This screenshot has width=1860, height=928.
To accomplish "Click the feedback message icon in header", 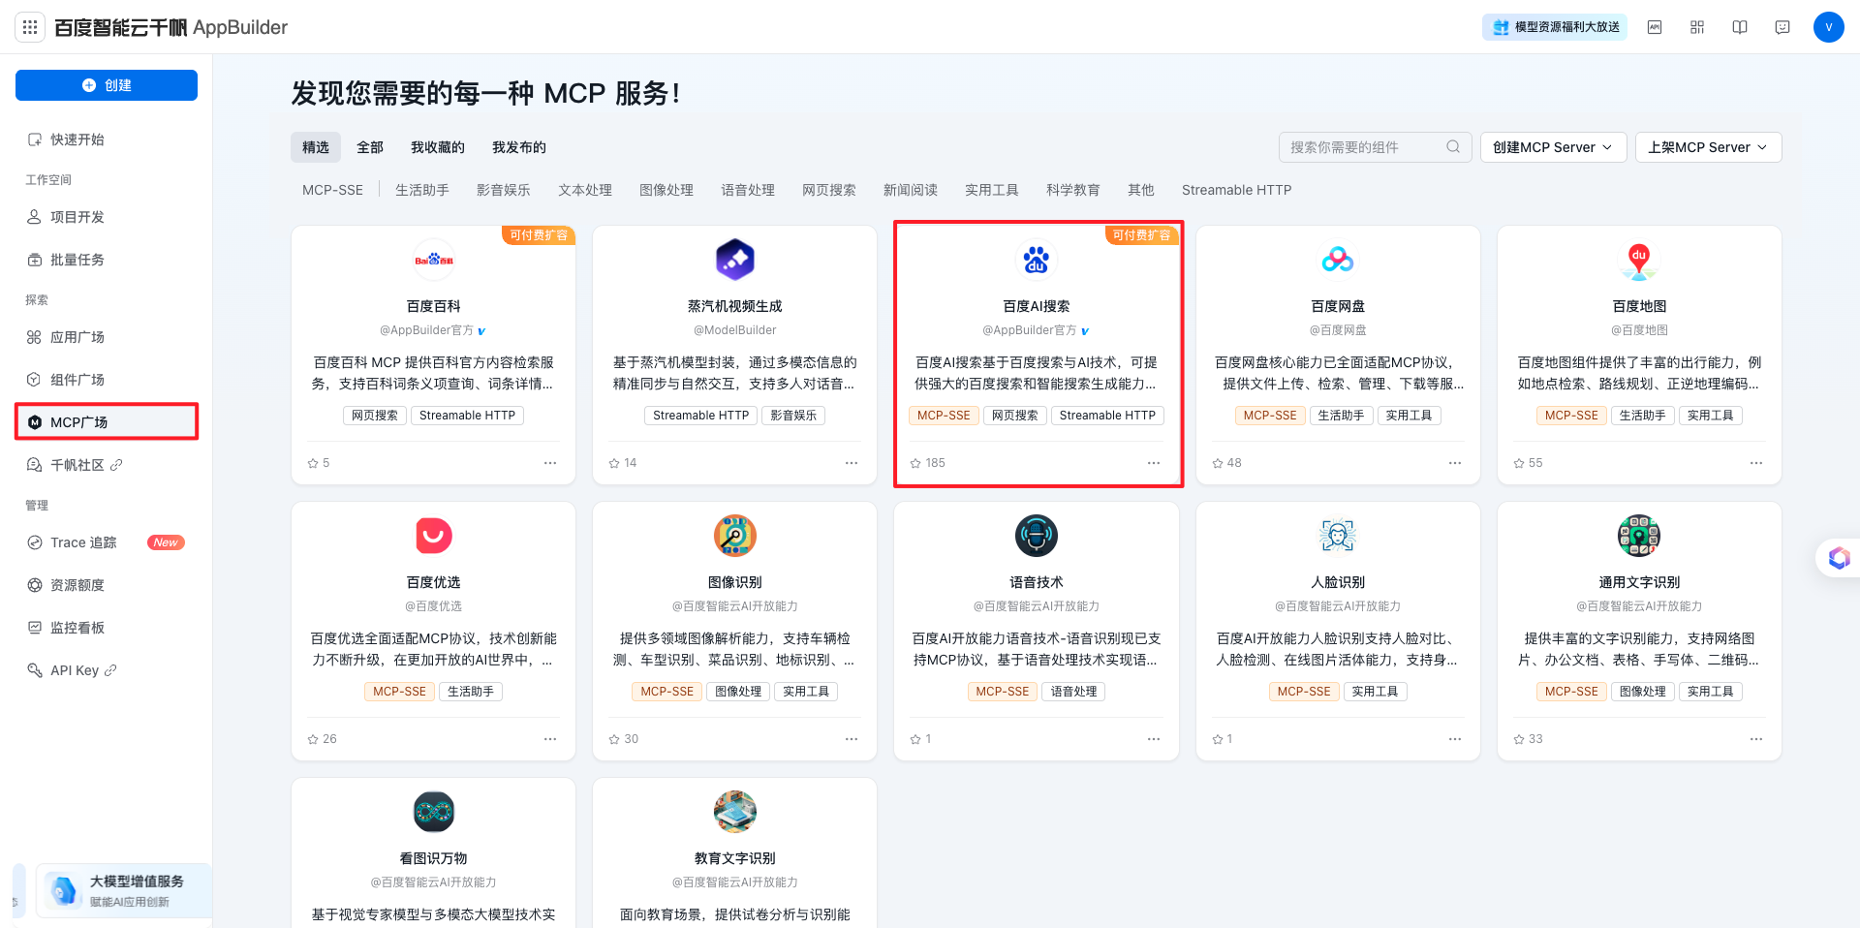I will point(1782,27).
